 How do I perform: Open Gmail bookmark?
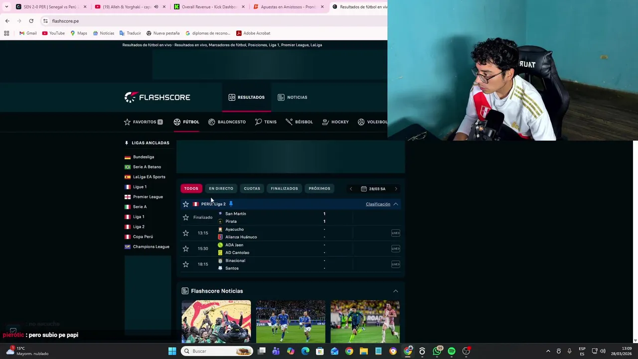28,33
